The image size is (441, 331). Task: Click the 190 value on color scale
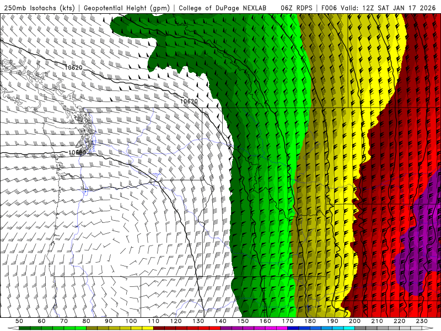tap(332, 321)
